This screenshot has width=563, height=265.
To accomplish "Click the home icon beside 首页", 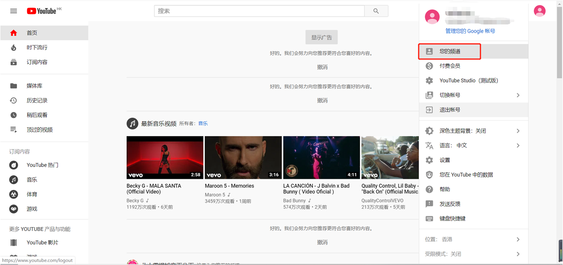I will [14, 33].
